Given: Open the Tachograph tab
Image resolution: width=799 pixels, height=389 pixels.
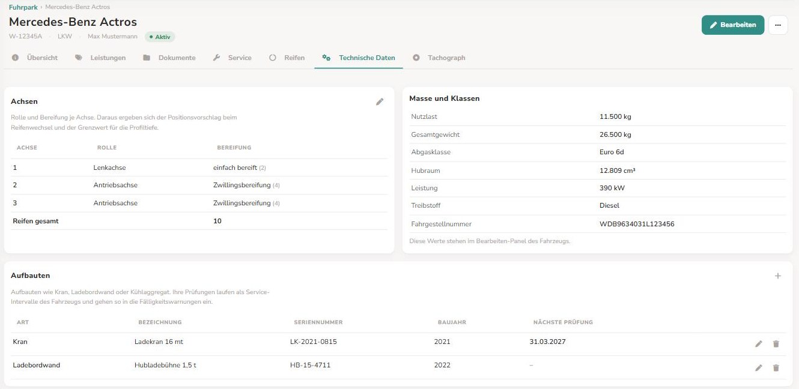Looking at the screenshot, I should point(439,58).
